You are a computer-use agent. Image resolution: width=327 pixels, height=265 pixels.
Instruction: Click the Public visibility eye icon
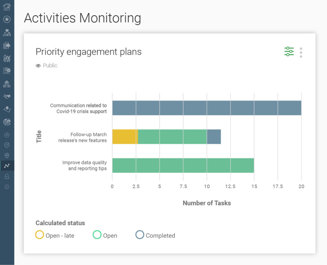[x=38, y=65]
